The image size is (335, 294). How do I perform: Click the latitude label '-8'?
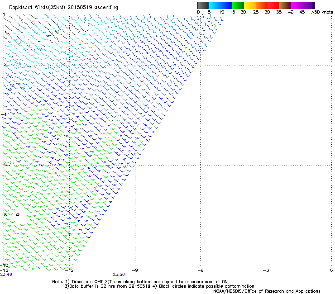4,214
